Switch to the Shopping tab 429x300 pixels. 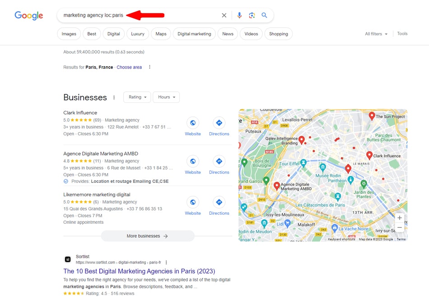279,34
